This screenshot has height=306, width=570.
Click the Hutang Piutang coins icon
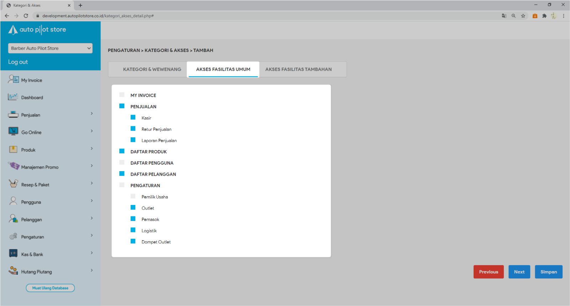pyautogui.click(x=13, y=271)
